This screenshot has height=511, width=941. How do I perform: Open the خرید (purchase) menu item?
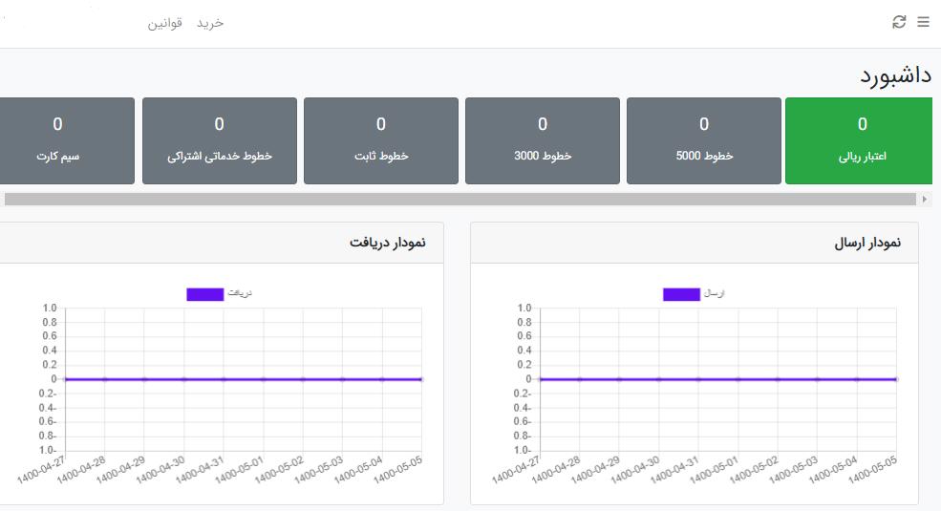(x=210, y=23)
